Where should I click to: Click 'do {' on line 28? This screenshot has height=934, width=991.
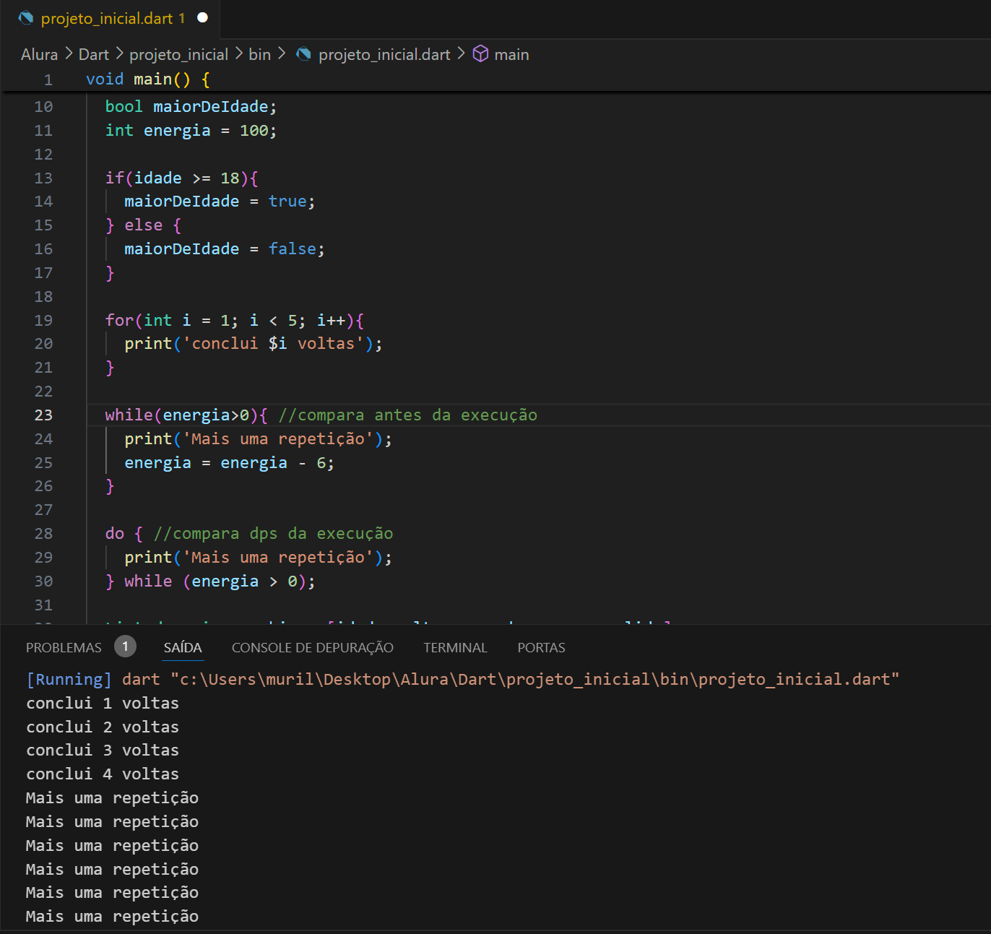[x=124, y=534]
